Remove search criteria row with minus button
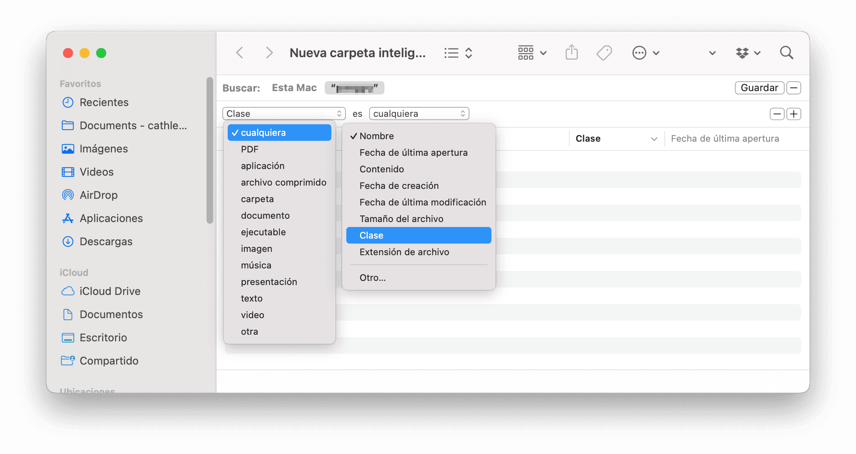 click(x=777, y=114)
